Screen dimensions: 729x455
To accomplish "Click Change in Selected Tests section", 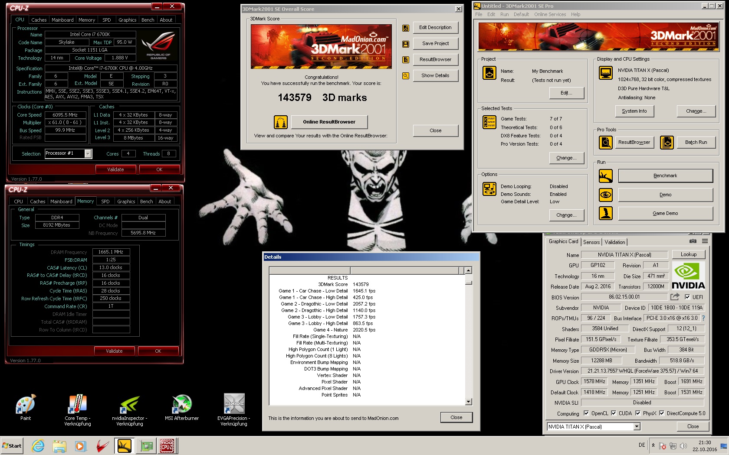I will 566,158.
